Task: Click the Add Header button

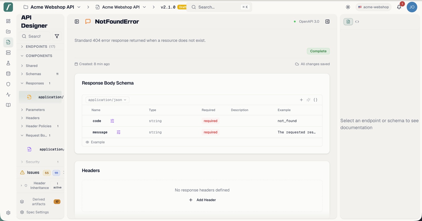Action: (x=202, y=200)
